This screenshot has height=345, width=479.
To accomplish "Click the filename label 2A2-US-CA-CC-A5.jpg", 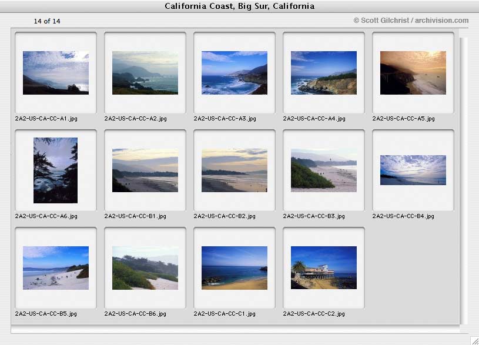I will coord(403,119).
